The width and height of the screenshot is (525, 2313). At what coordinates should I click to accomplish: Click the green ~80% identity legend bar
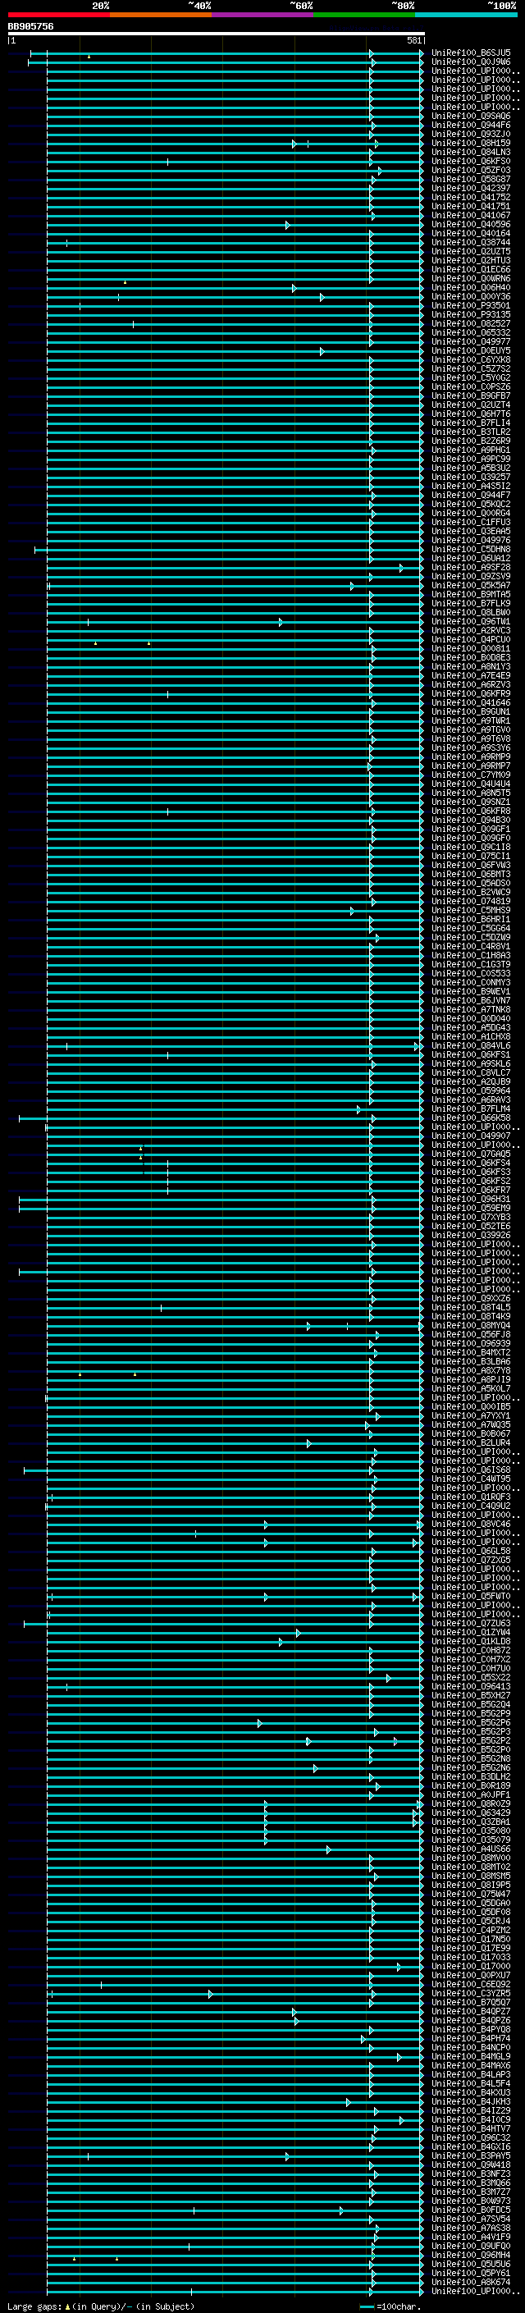click(x=364, y=16)
